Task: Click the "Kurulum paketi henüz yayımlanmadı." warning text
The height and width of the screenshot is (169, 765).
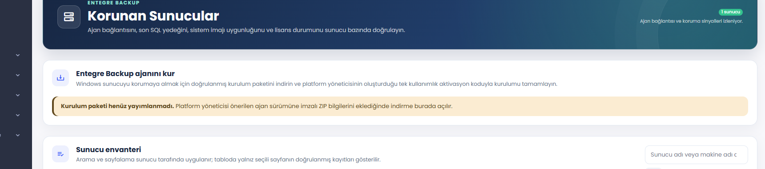Action: click(117, 106)
